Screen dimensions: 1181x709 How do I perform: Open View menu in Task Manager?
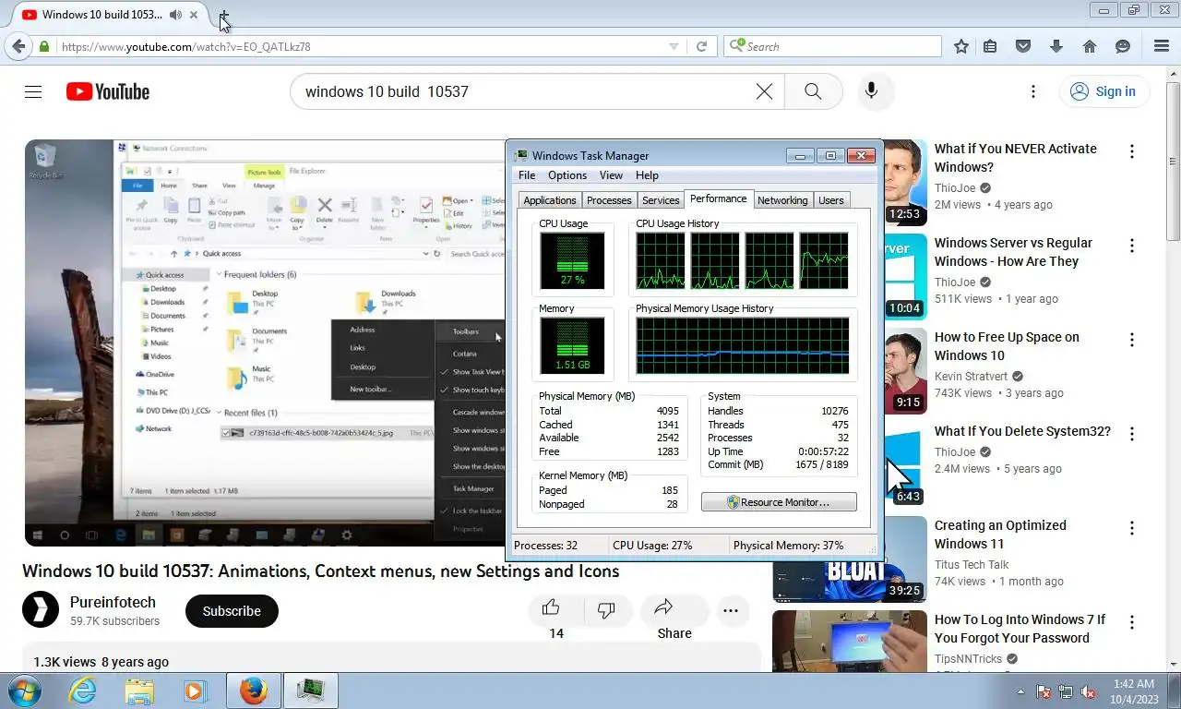click(x=611, y=175)
